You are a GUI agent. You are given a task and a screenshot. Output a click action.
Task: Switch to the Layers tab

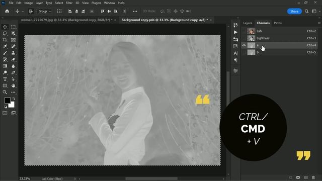coord(248,23)
